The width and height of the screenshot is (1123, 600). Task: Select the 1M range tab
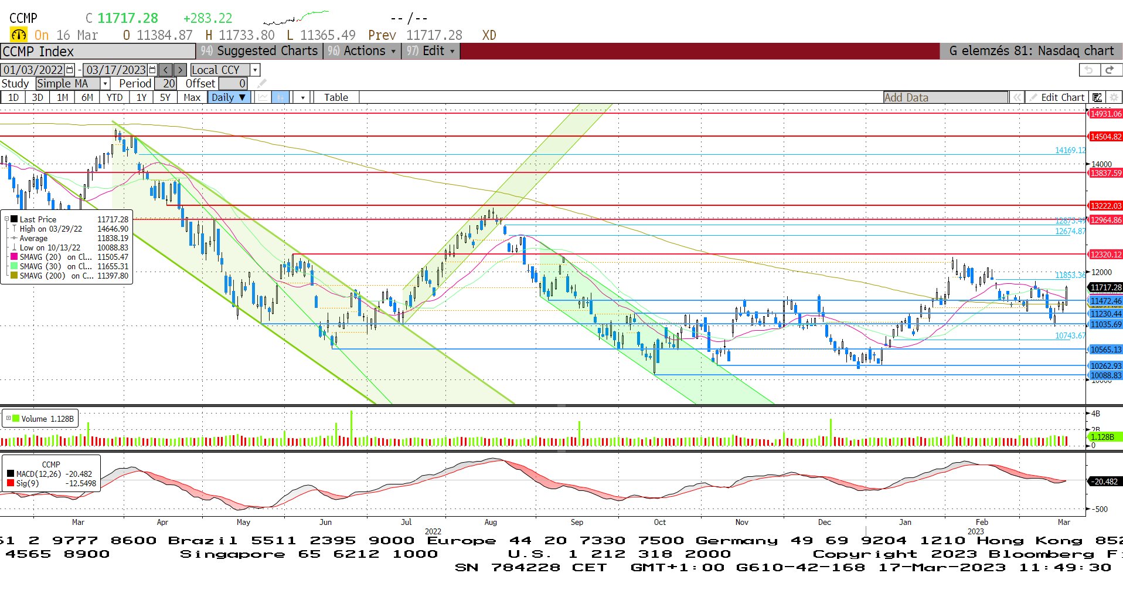click(62, 97)
